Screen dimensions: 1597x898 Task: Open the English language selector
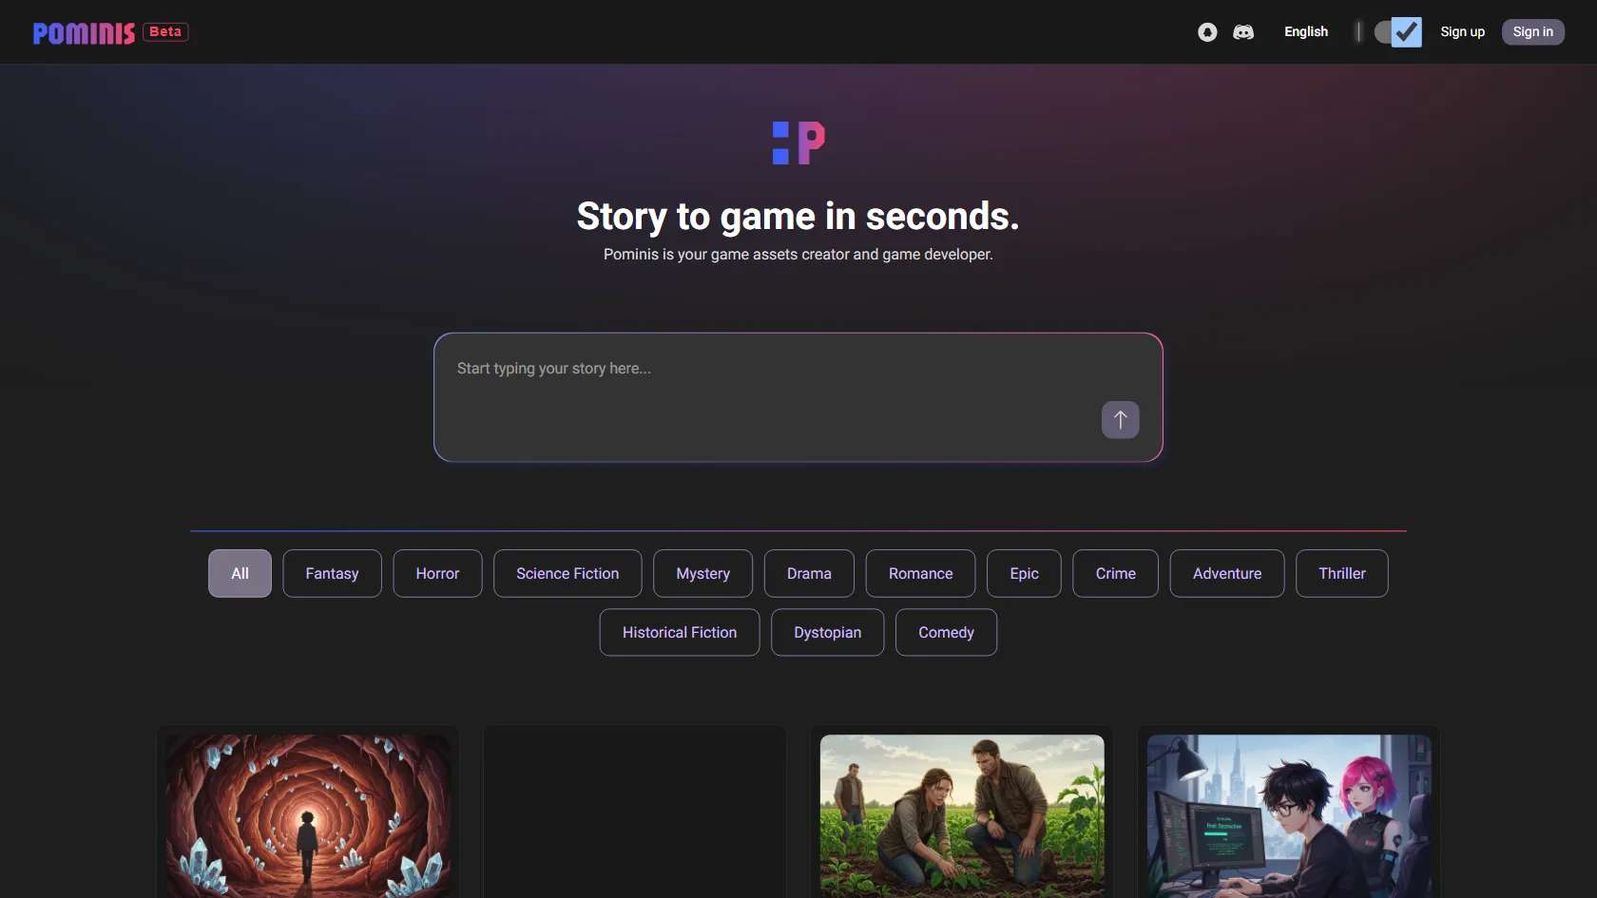point(1306,32)
